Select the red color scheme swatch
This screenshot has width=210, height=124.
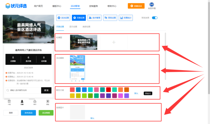(108, 90)
